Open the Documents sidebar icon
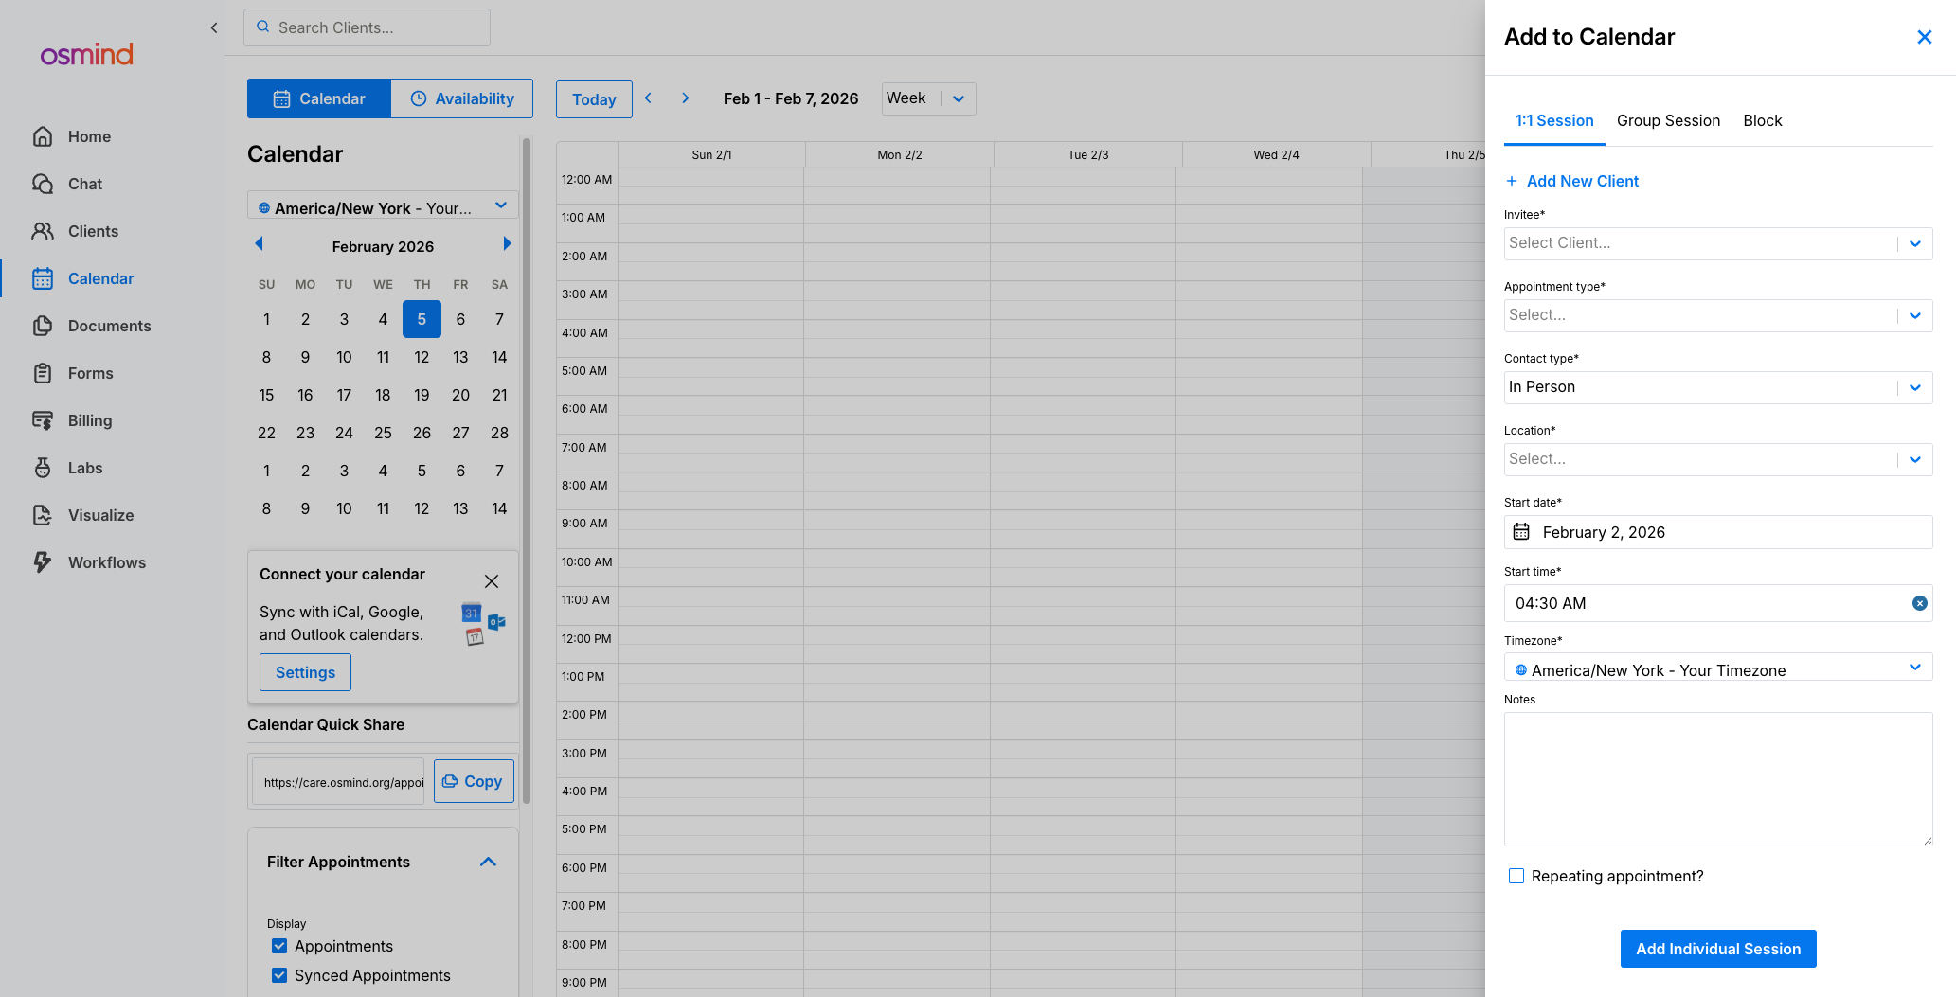This screenshot has width=1956, height=997. [x=43, y=326]
